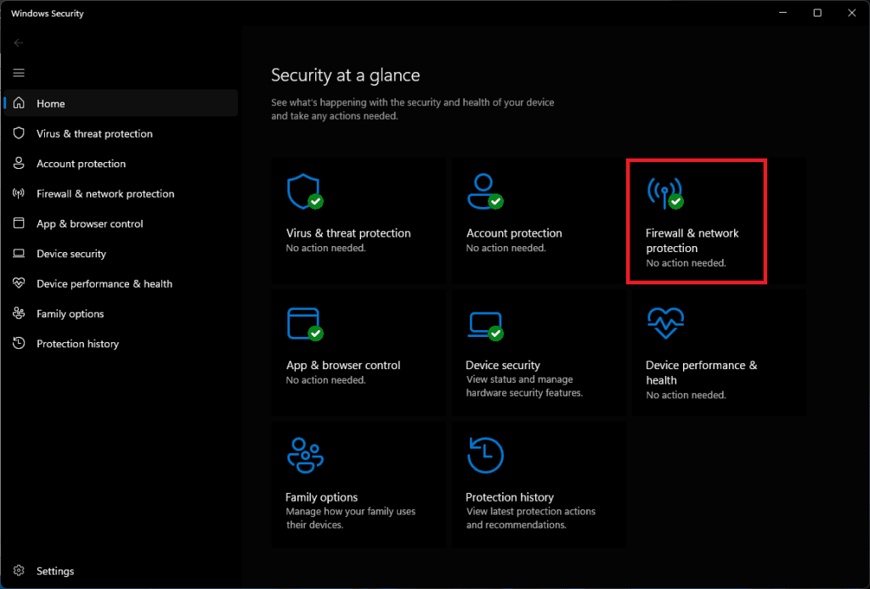
Task: Toggle the hamburger navigation menu
Action: [x=19, y=73]
